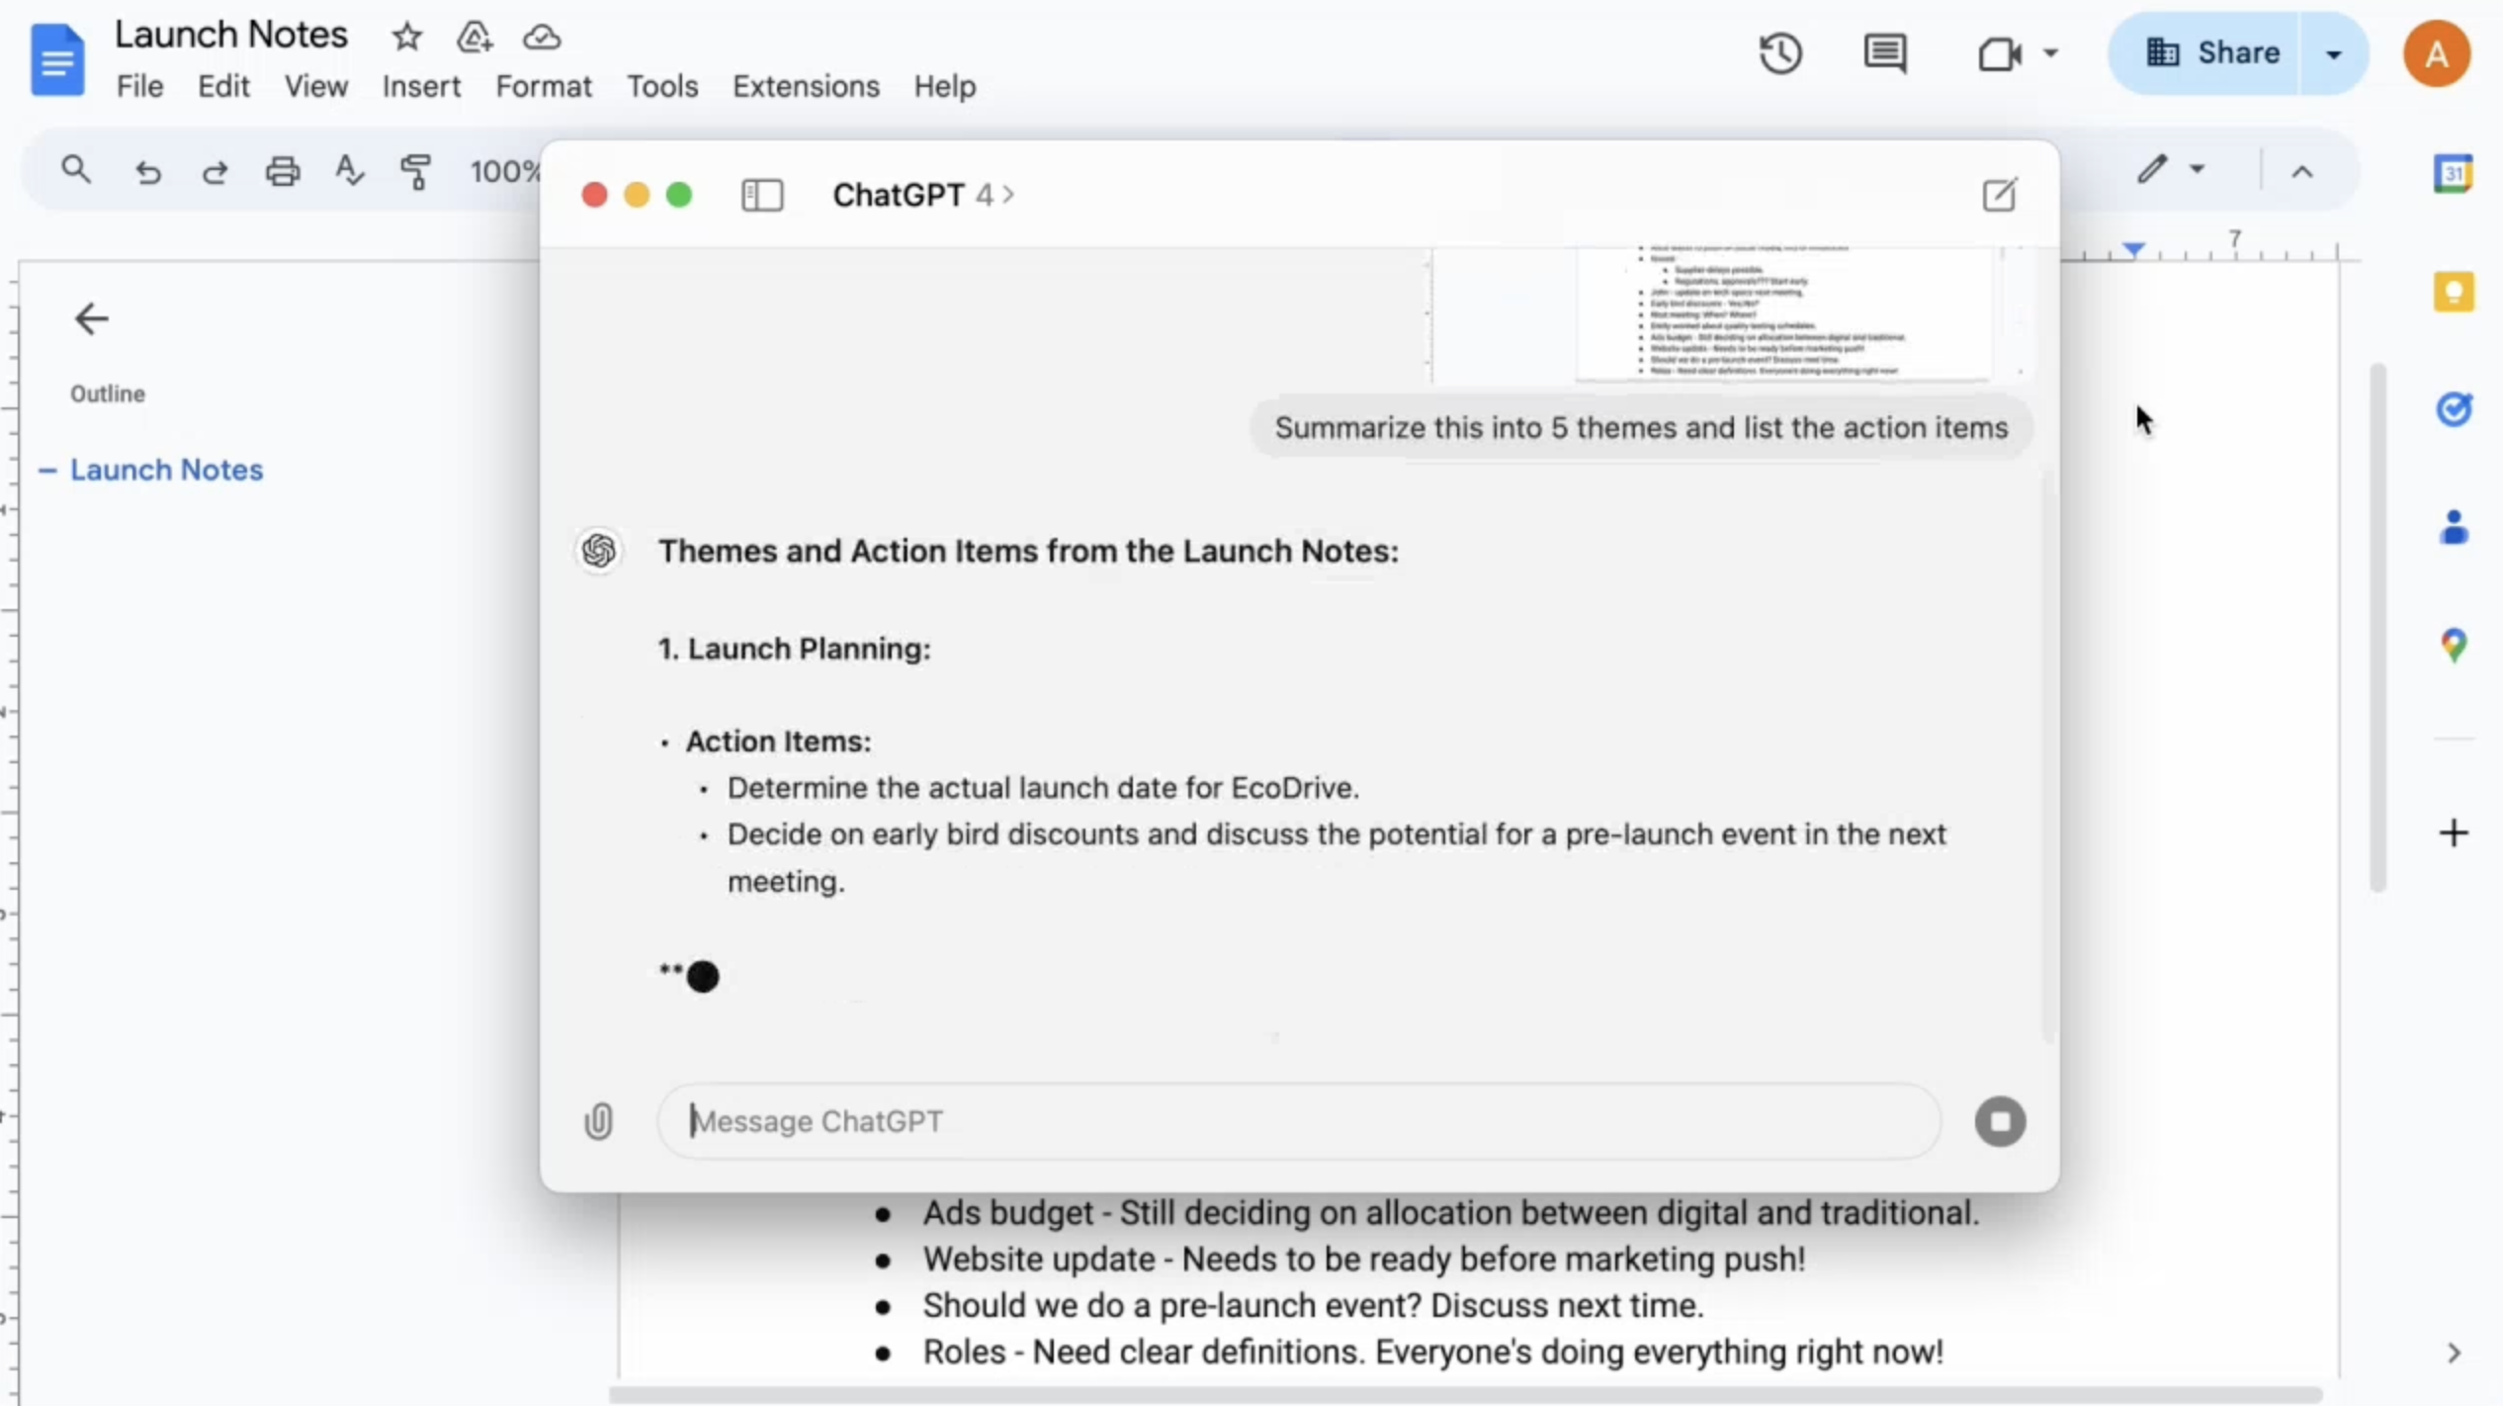Open Google Maps in the side panel

tap(2453, 645)
